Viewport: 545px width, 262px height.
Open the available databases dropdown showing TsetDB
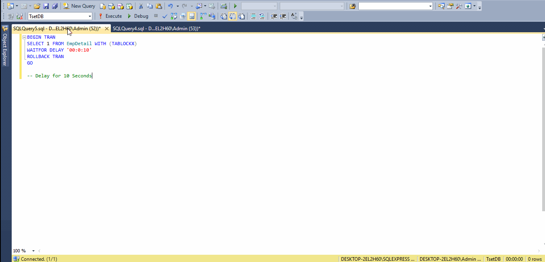89,16
